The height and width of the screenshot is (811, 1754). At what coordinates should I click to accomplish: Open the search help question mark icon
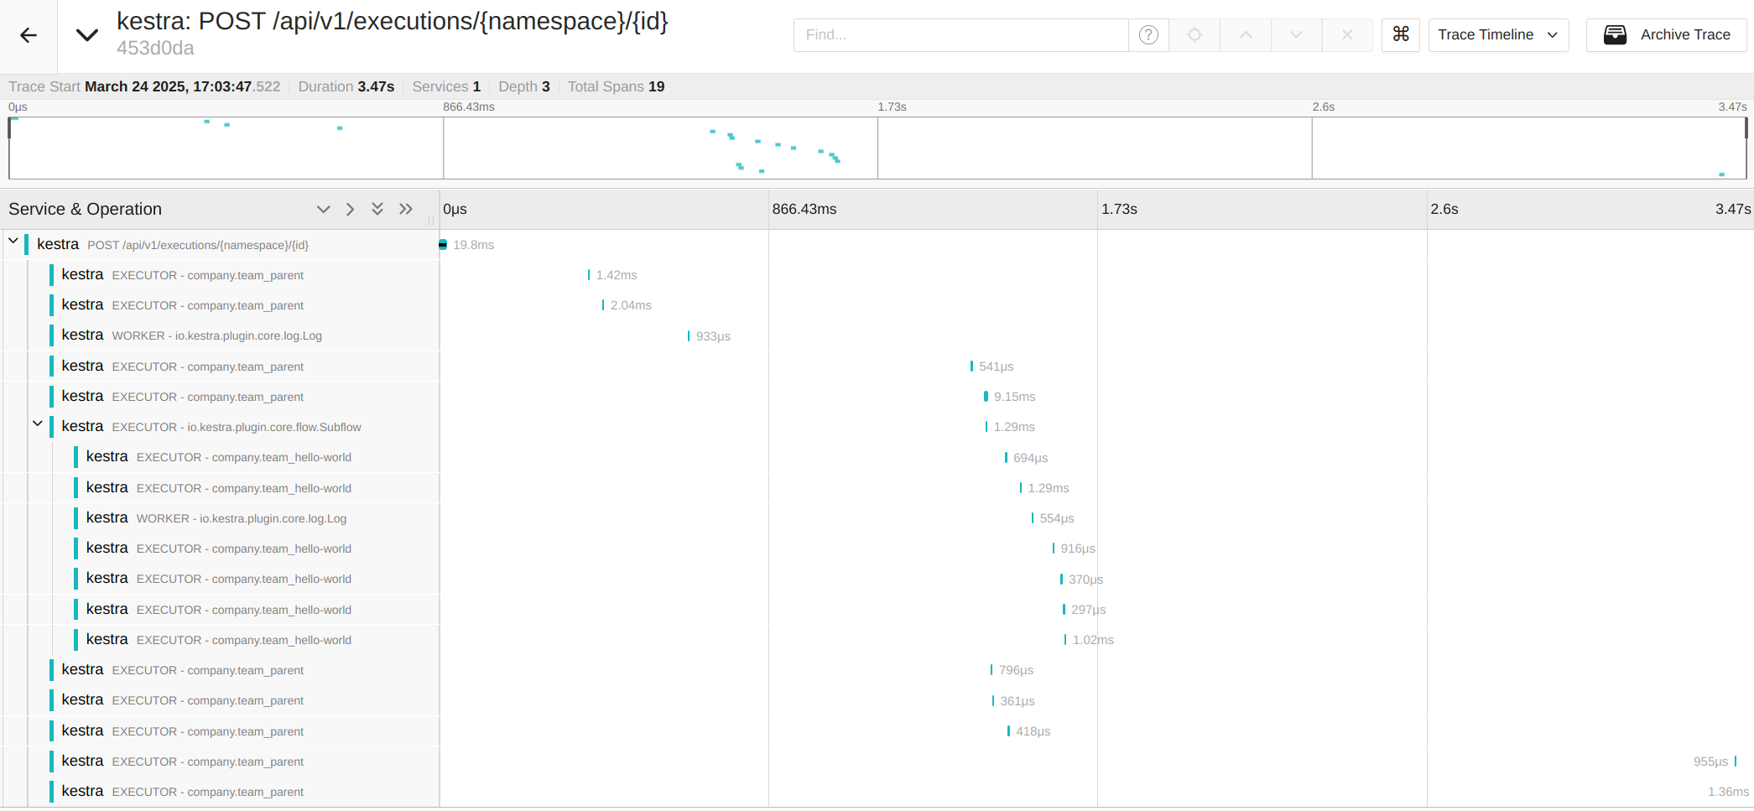[x=1148, y=35]
